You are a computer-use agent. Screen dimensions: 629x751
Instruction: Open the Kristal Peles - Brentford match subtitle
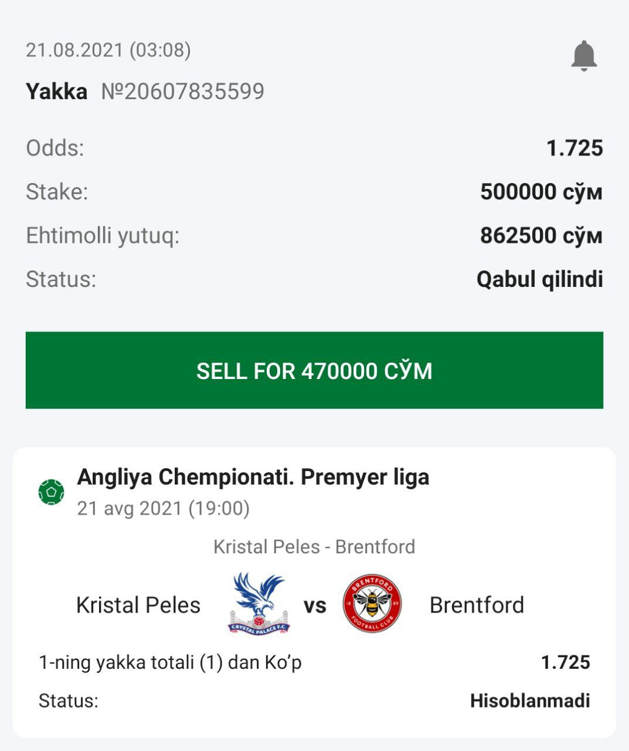314,547
